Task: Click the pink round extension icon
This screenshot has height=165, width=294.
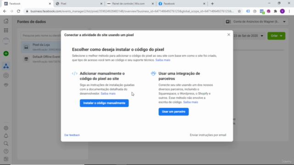Action: coord(268,11)
